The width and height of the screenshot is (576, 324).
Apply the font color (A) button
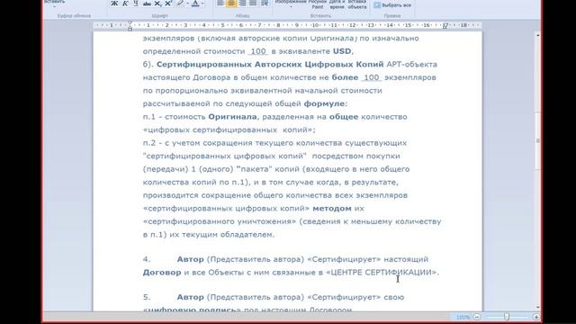pyautogui.click(x=195, y=4)
